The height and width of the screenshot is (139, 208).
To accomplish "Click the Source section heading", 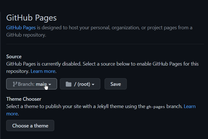I will point(14,57).
